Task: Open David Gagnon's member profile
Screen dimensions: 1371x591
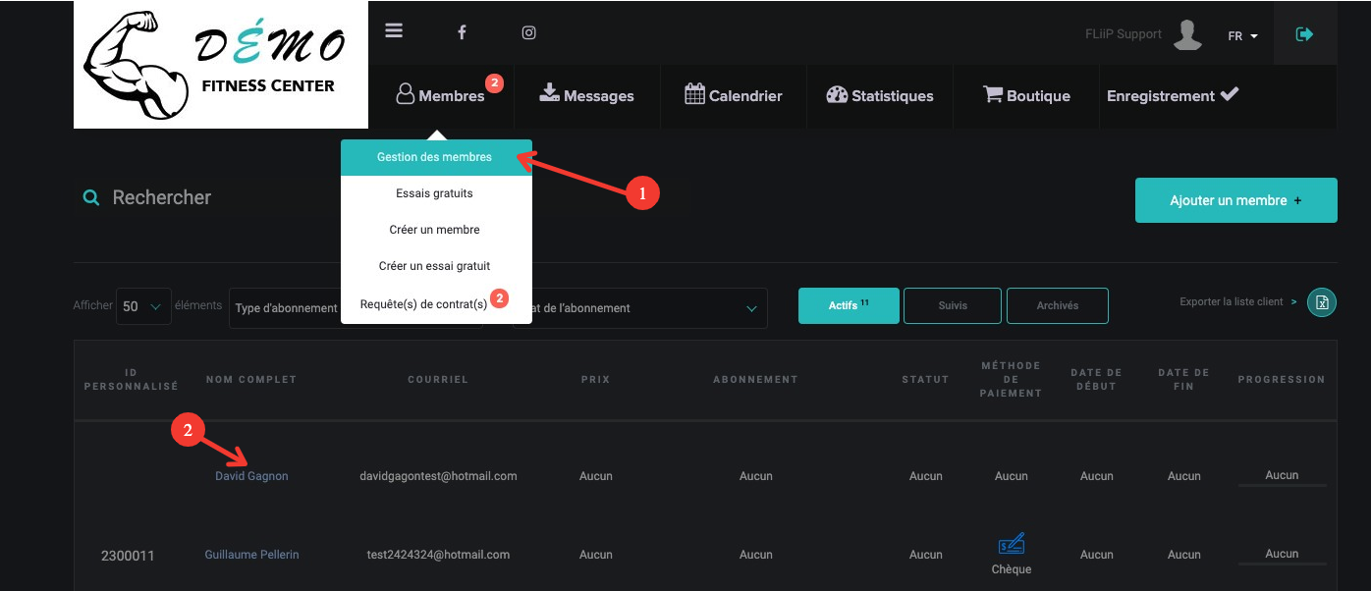Action: (x=251, y=476)
